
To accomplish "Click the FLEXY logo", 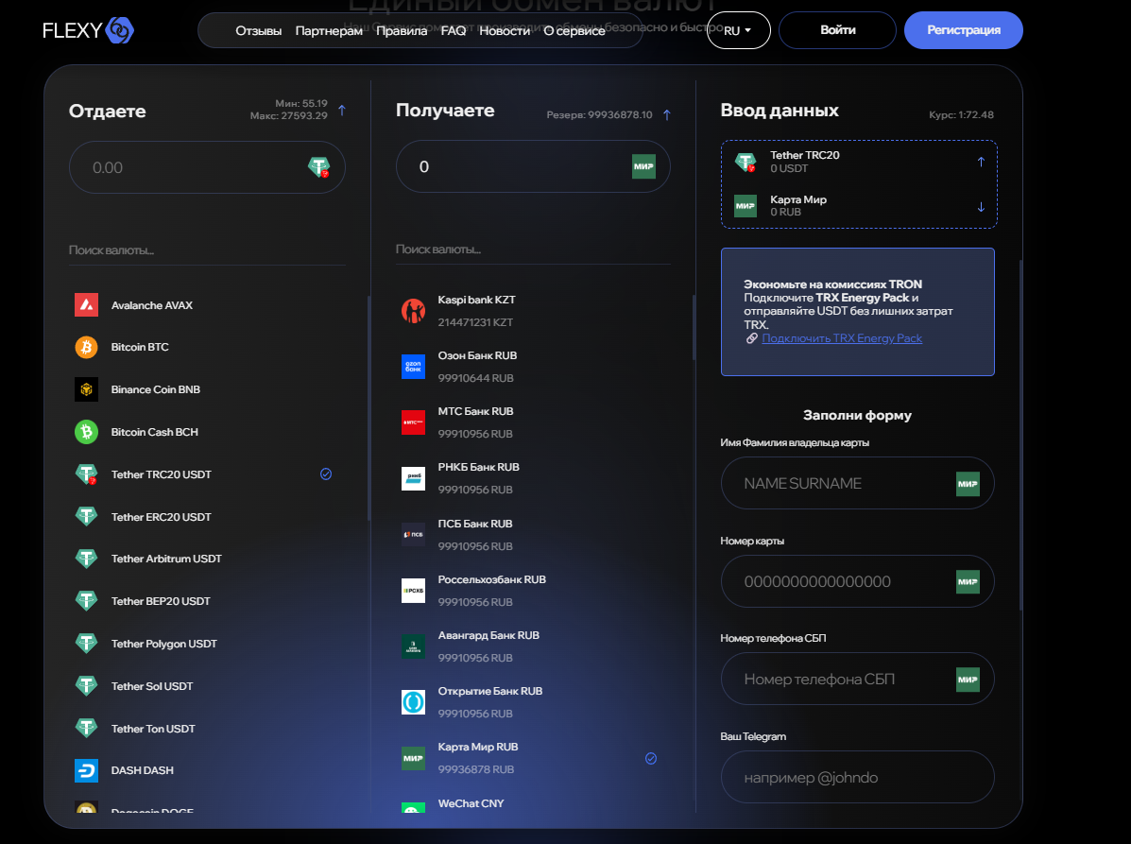I will [x=88, y=30].
